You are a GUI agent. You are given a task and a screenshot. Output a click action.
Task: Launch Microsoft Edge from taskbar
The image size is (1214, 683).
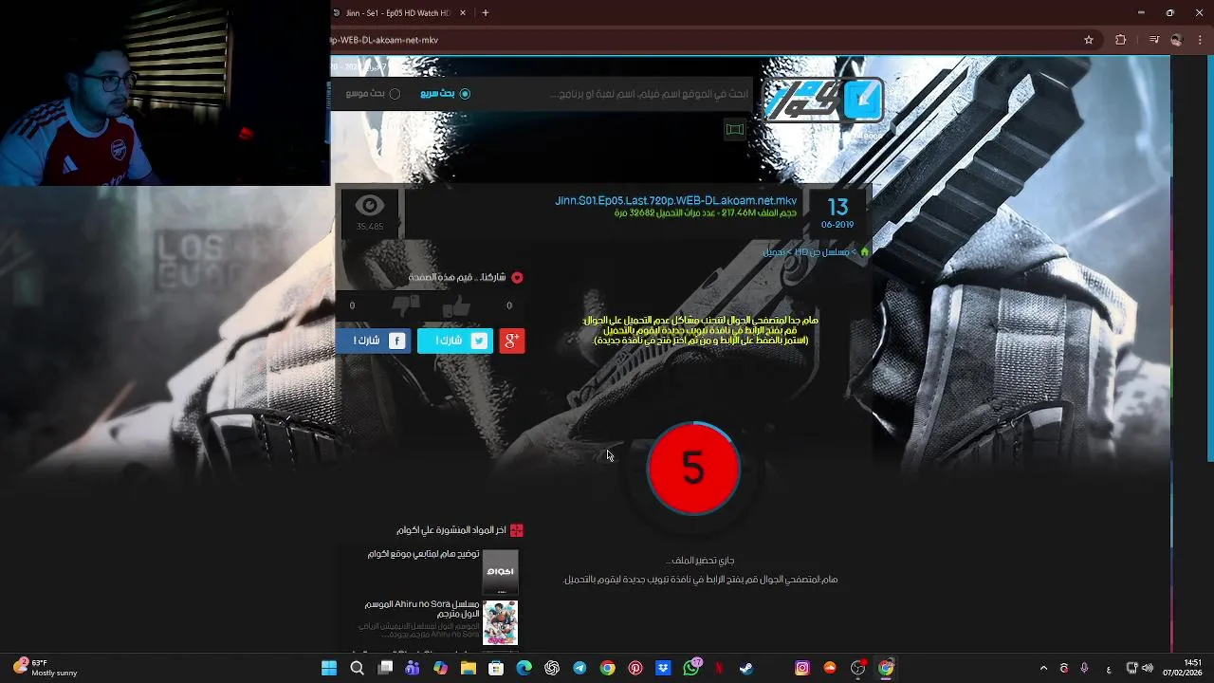click(524, 668)
